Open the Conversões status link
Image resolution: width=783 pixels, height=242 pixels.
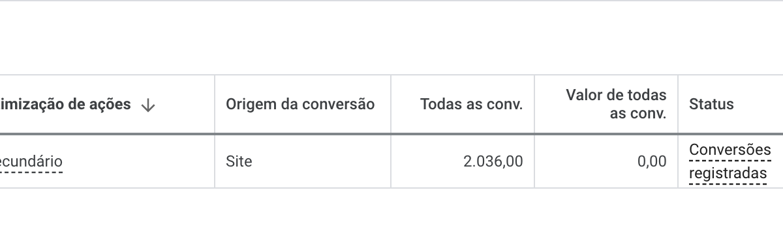730,150
